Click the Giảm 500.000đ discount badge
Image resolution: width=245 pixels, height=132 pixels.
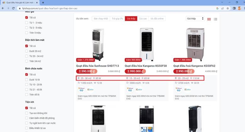click(133, 60)
